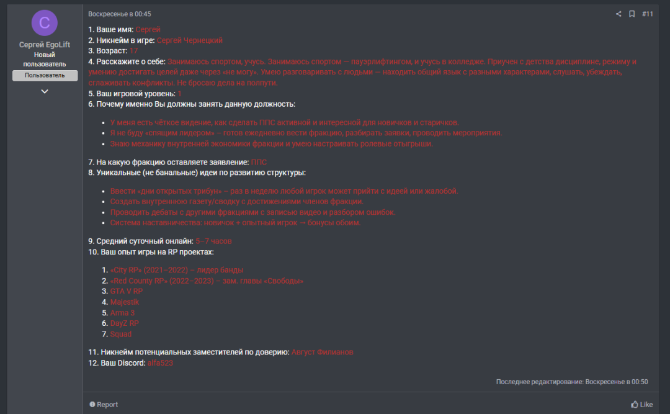Click the in-game nickname Сергей Чернецкий
The width and height of the screenshot is (670, 414).
189,40
